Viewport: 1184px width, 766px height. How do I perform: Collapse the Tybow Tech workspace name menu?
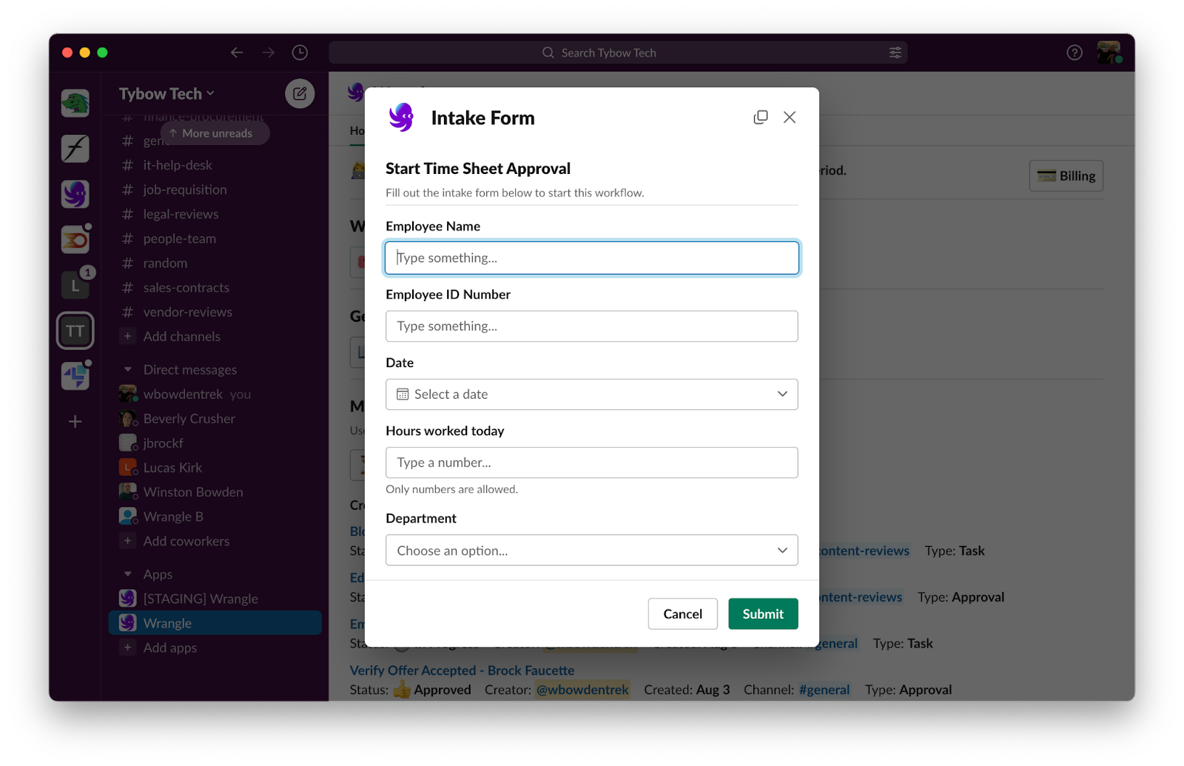[164, 93]
